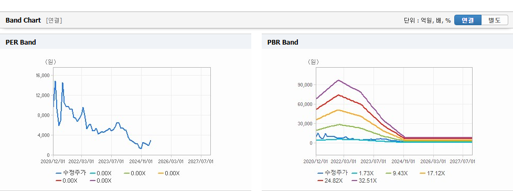
Task: Click 2023/07/01 date on PBR Band axis
Action: pyautogui.click(x=374, y=162)
